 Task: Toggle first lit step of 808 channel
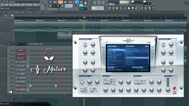(x=31, y=86)
